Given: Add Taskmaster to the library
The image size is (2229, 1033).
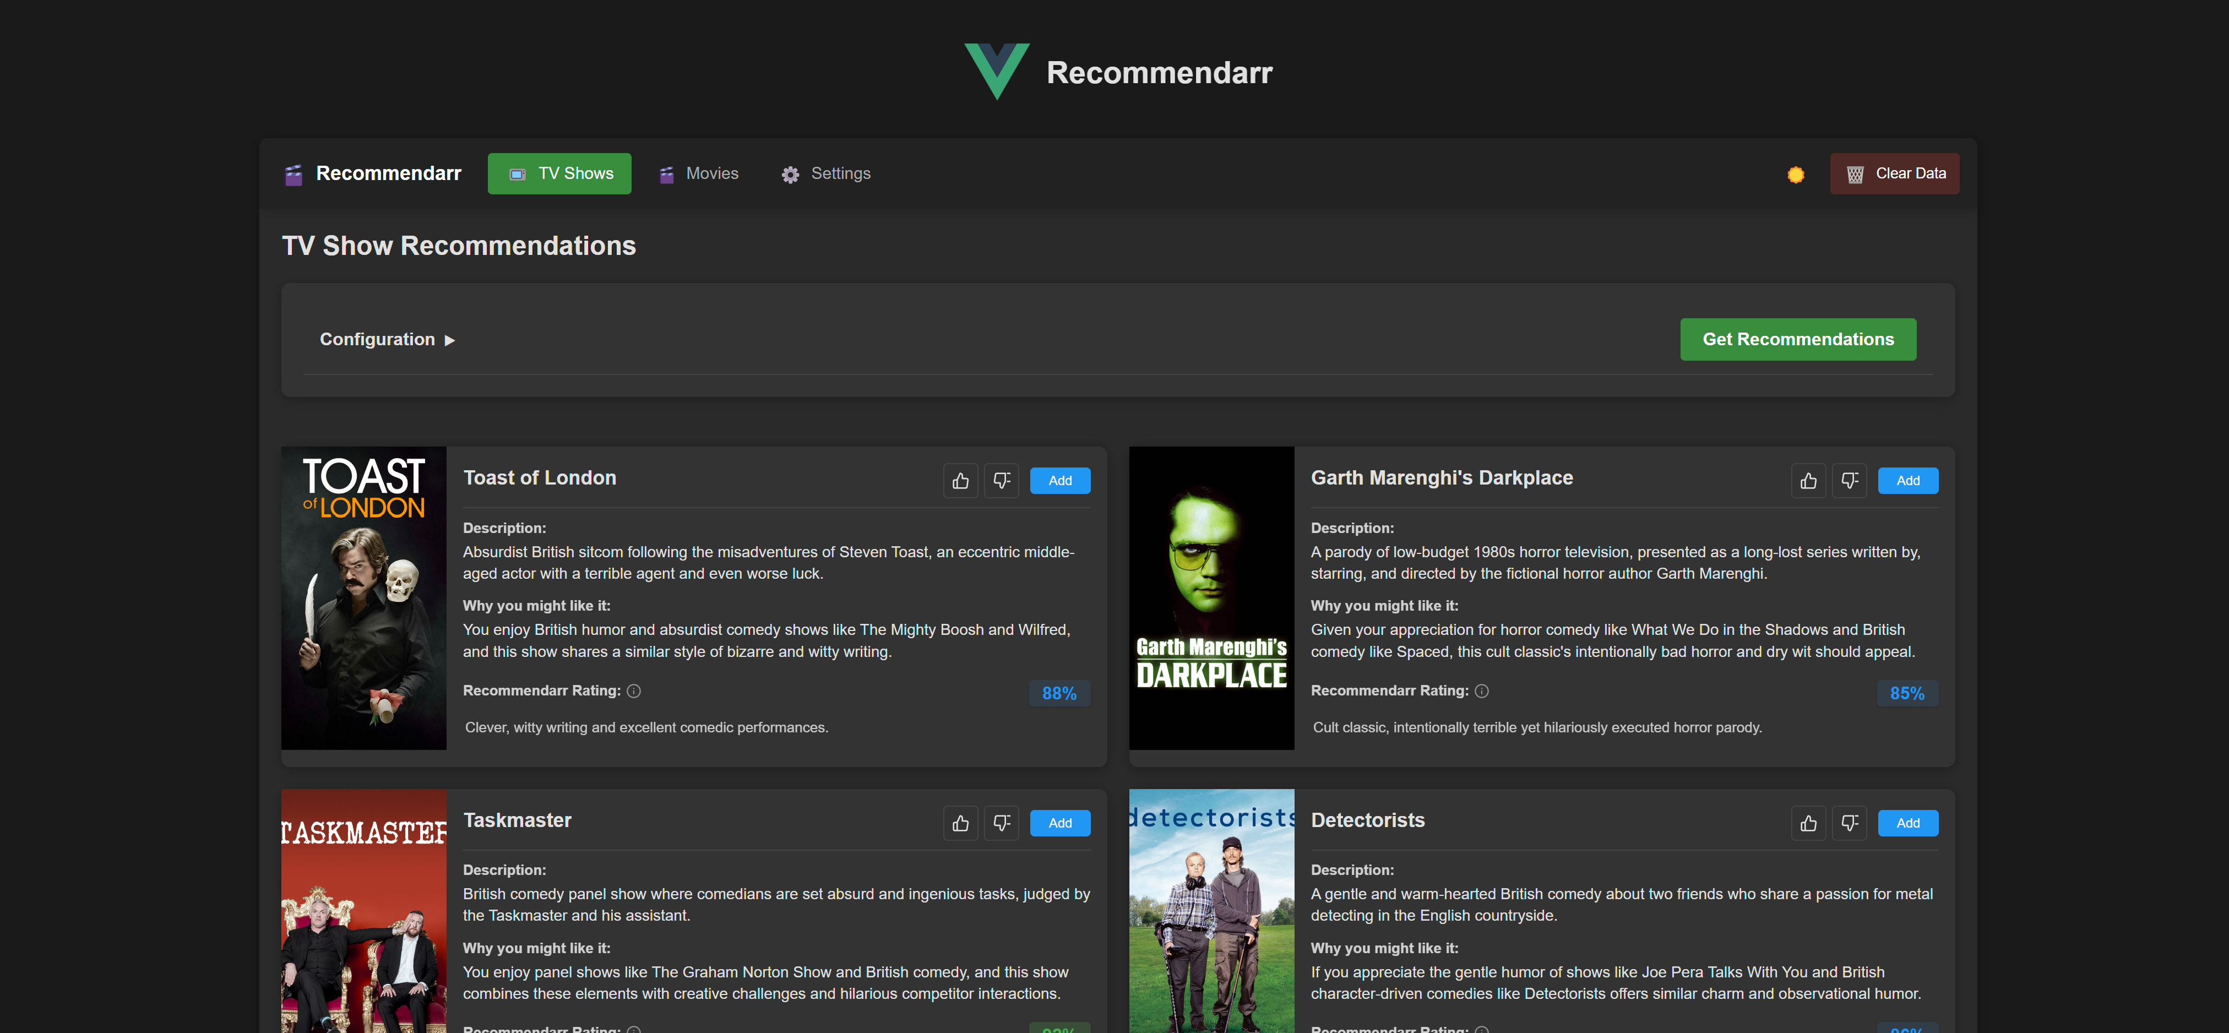Looking at the screenshot, I should click(1060, 824).
